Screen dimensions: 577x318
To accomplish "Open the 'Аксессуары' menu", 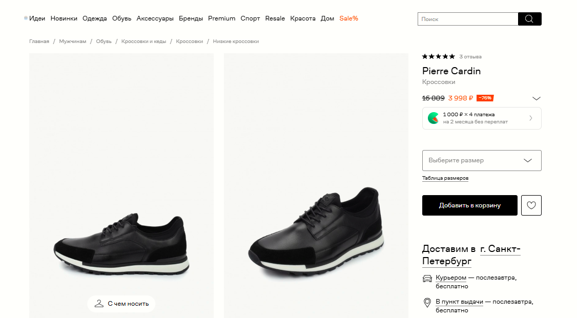I will [x=155, y=18].
